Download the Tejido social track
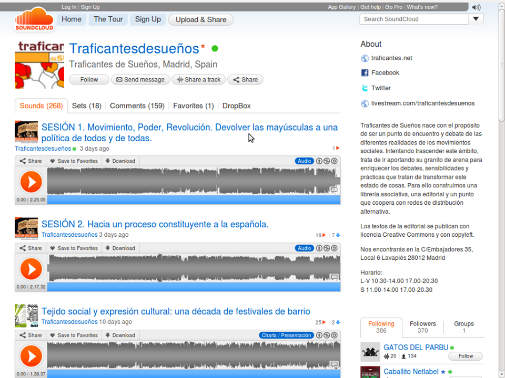This screenshot has width=505, height=378. point(120,335)
